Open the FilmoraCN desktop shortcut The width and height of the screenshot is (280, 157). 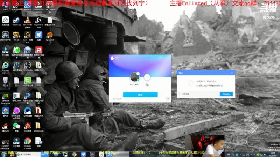pos(39,7)
